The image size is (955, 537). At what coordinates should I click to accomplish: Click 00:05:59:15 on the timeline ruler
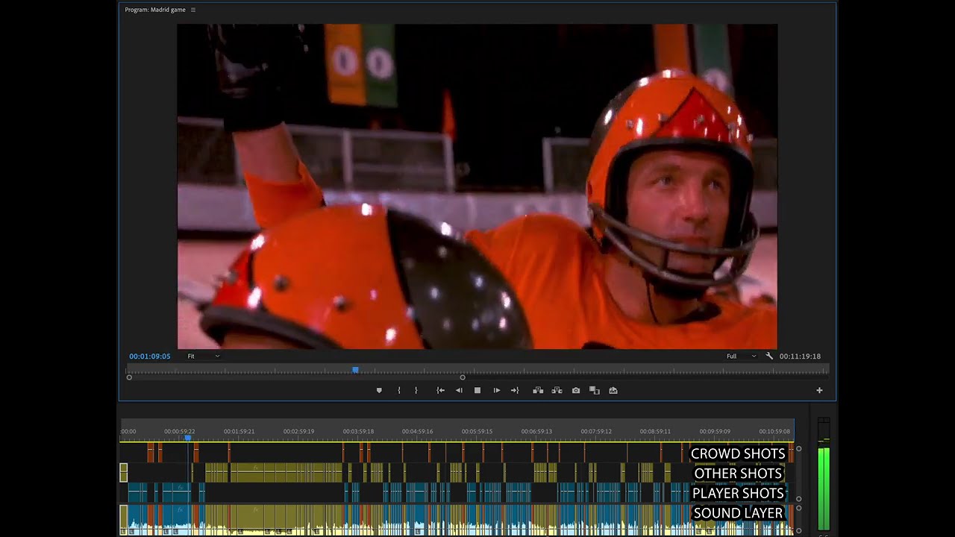pos(477,431)
